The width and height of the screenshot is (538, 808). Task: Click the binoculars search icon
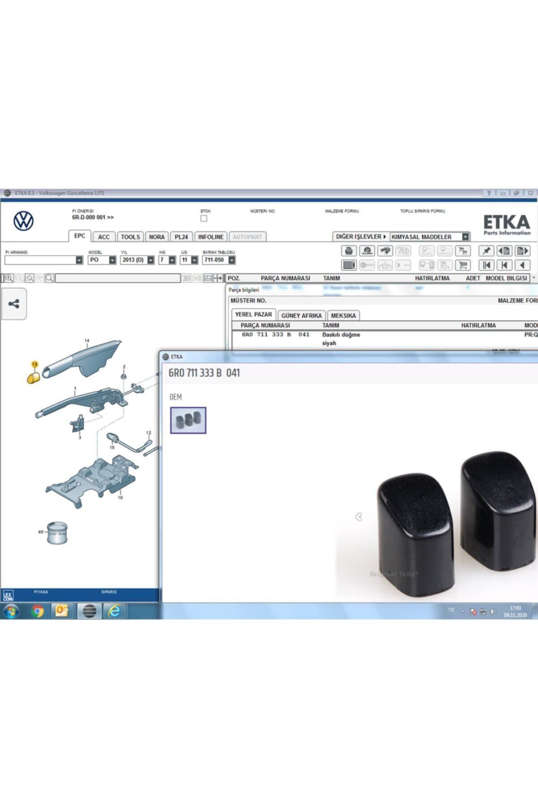pyautogui.click(x=385, y=251)
